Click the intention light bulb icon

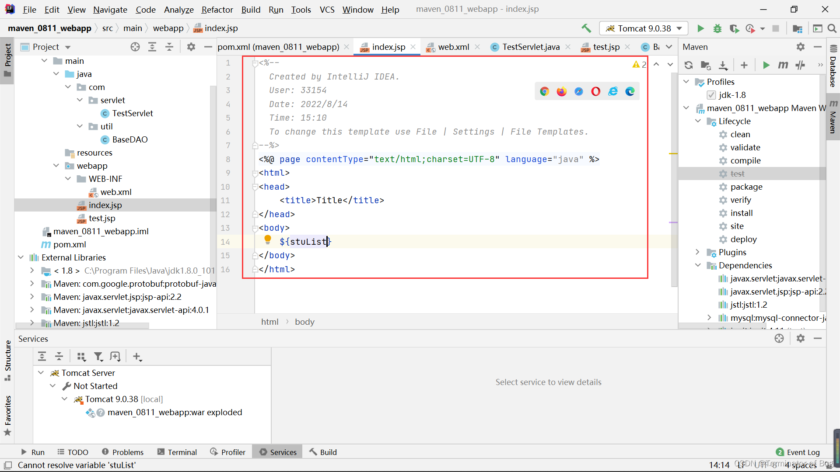tap(268, 240)
